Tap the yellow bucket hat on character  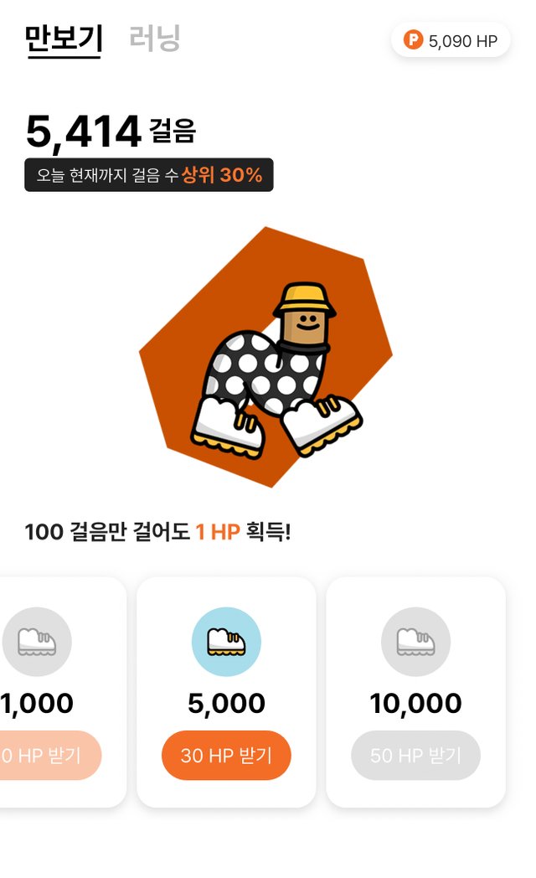coord(305,300)
